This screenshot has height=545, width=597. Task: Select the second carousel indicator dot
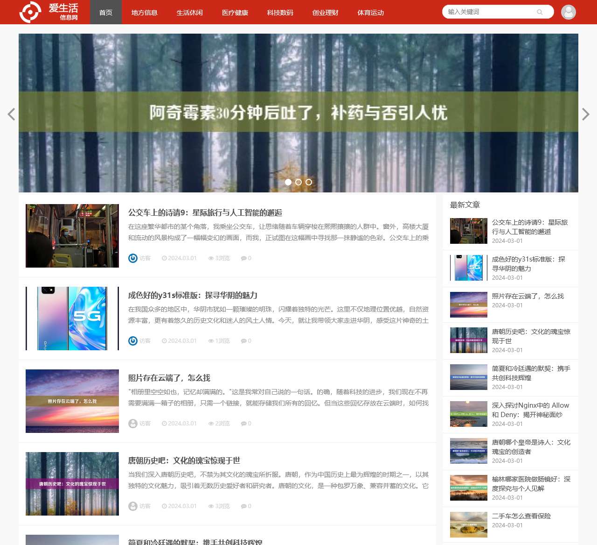(298, 182)
